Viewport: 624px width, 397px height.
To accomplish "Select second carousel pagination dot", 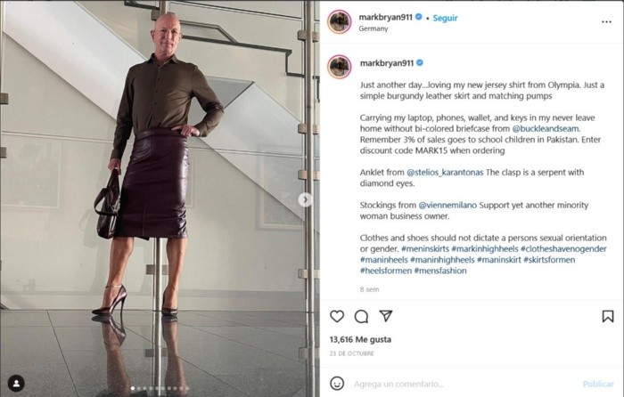I will tap(138, 388).
